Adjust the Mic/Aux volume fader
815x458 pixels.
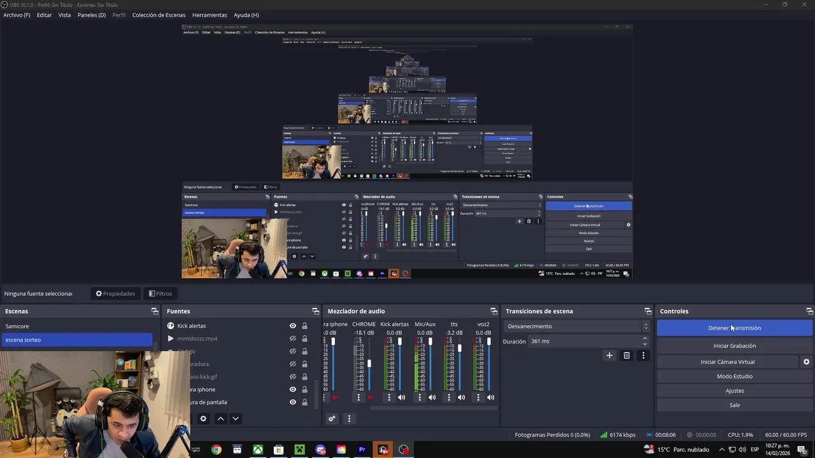point(430,342)
